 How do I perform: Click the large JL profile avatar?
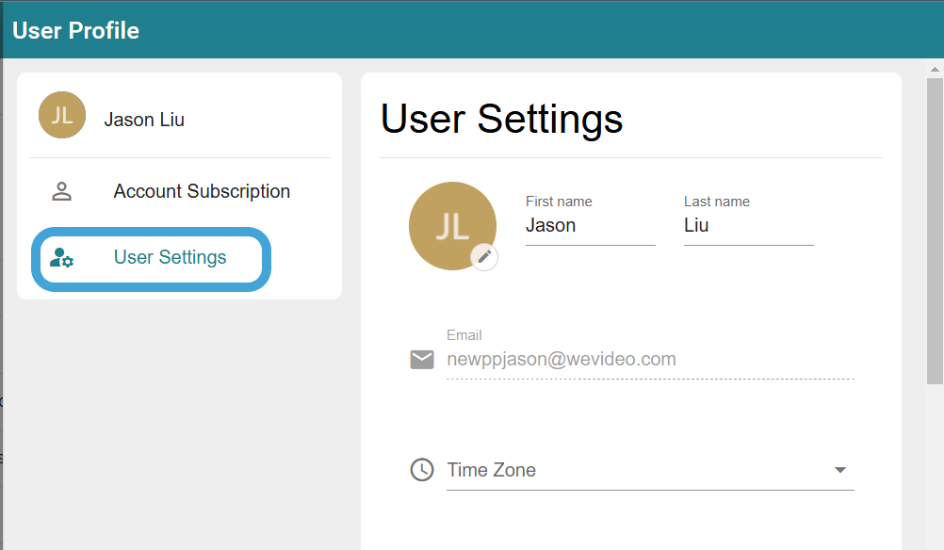(x=452, y=226)
